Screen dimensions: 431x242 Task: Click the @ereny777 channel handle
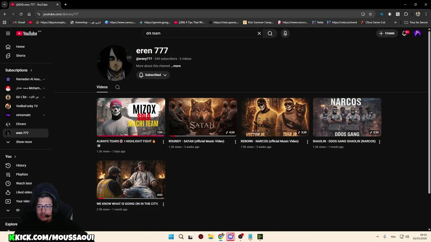tap(144, 59)
